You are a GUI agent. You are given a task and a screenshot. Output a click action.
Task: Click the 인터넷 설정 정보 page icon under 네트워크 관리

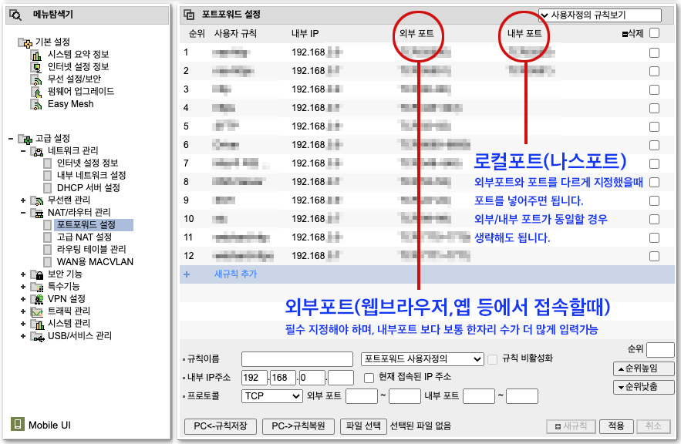47,163
